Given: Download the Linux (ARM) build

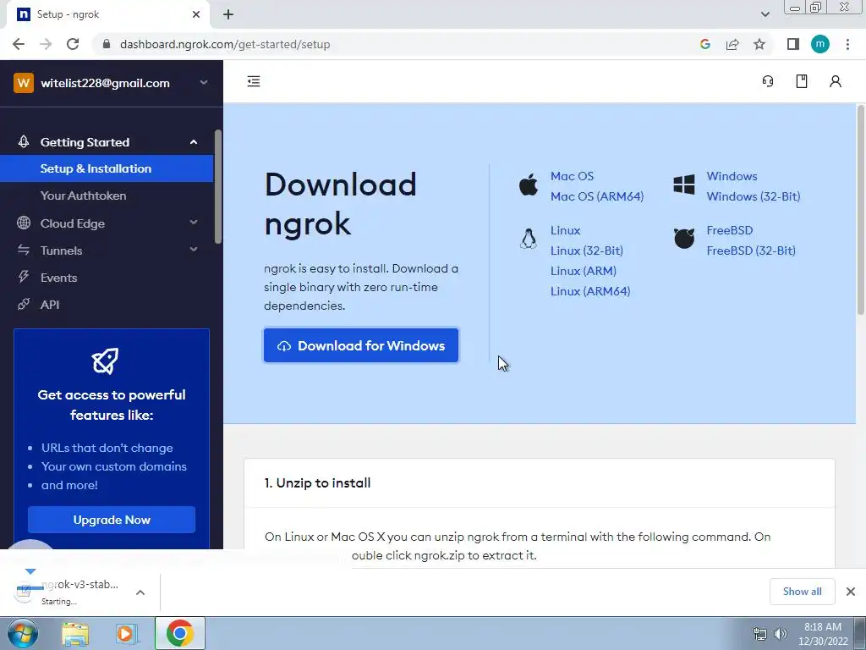Looking at the screenshot, I should pyautogui.click(x=584, y=272).
